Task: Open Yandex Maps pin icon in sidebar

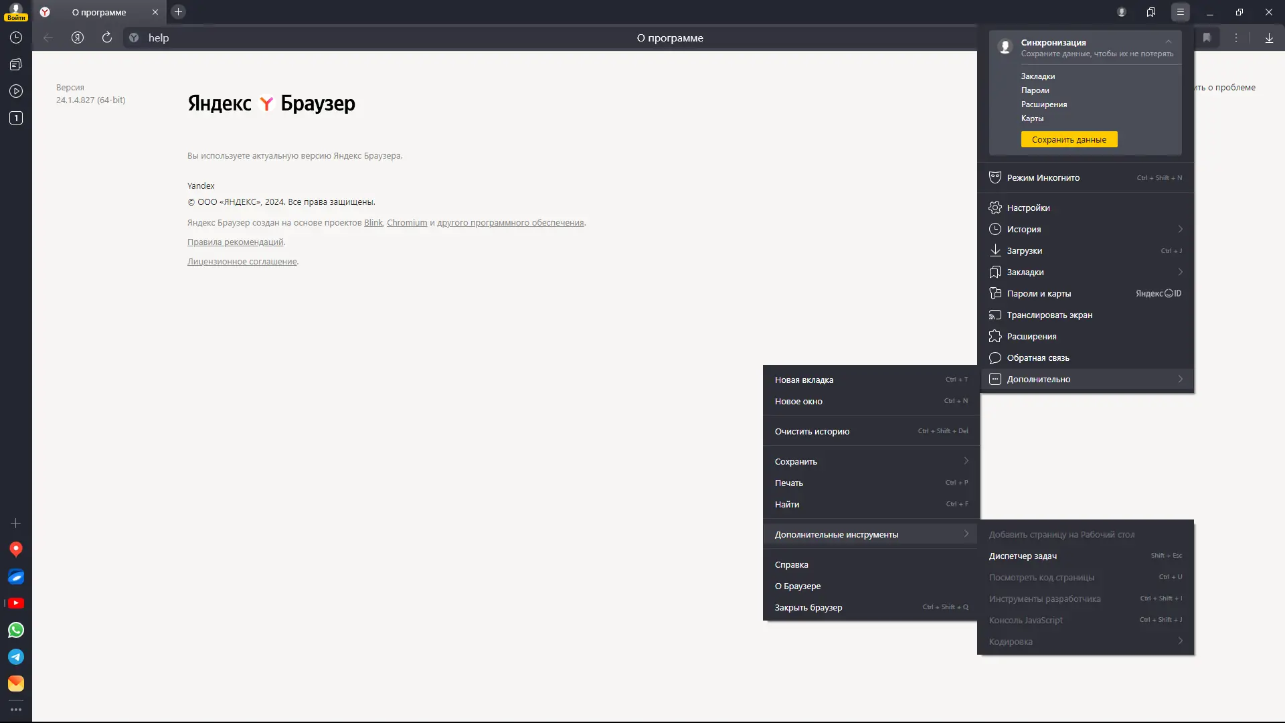Action: (x=16, y=550)
